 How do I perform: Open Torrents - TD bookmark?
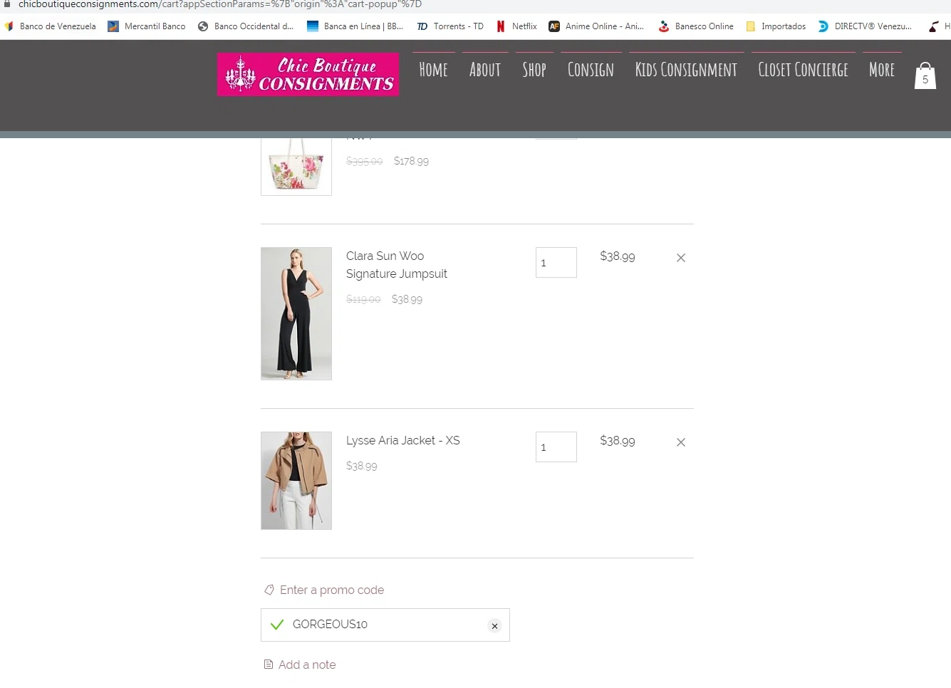click(450, 26)
